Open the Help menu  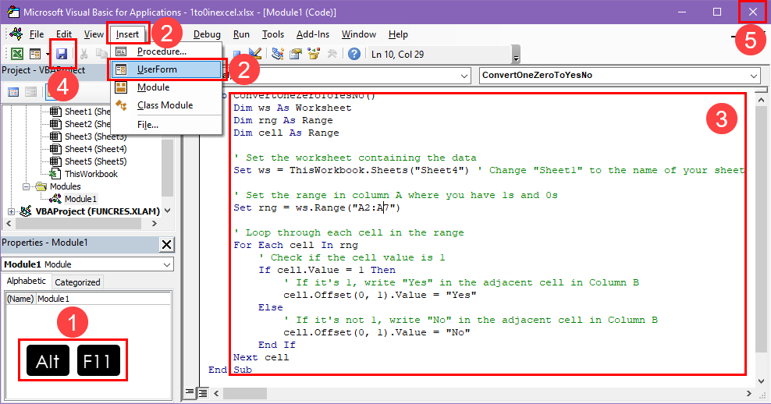click(398, 34)
